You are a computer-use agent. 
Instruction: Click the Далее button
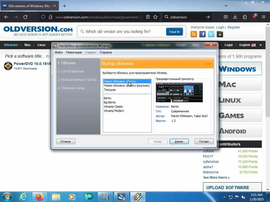pyautogui.click(x=179, y=142)
